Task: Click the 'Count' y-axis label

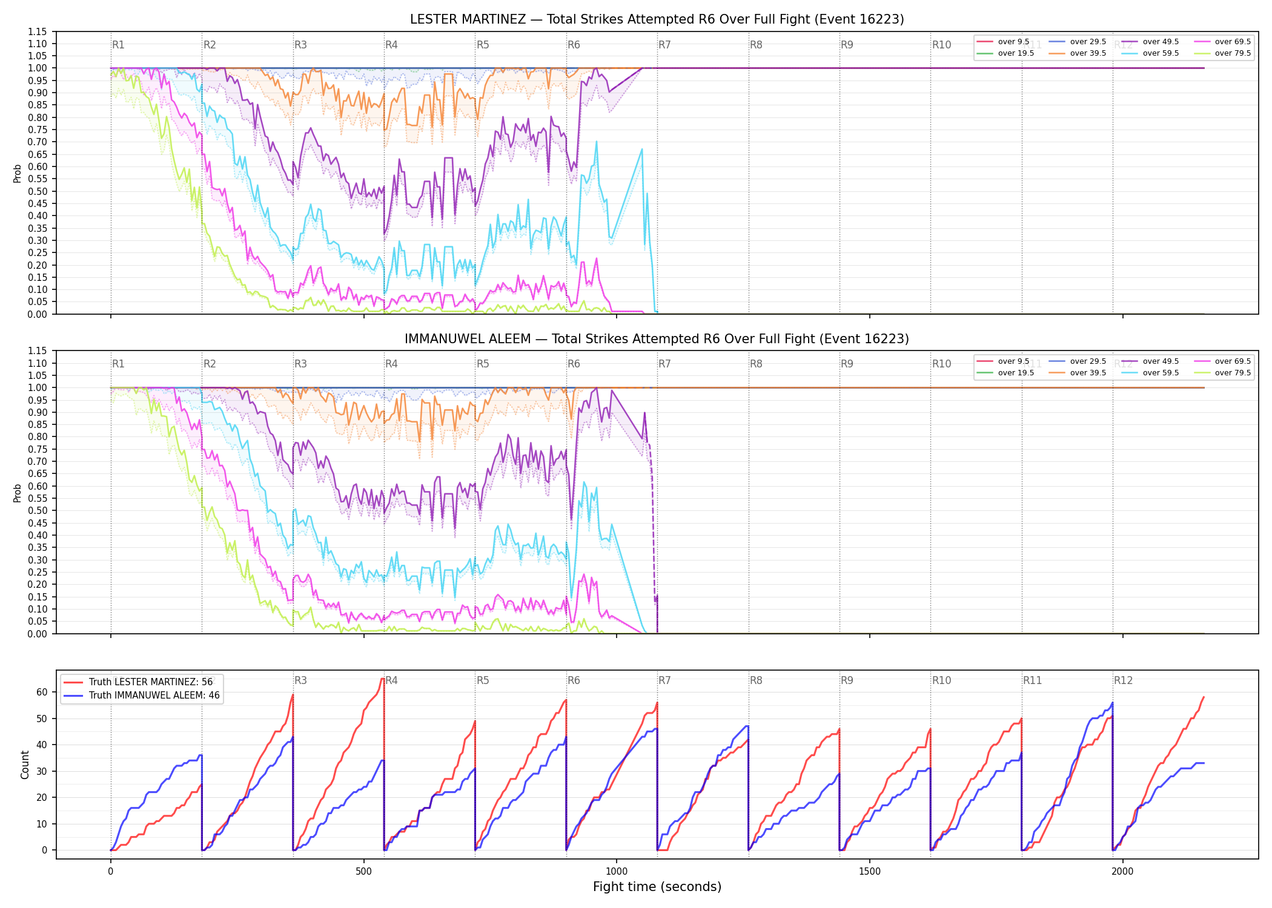Action: pos(25,765)
